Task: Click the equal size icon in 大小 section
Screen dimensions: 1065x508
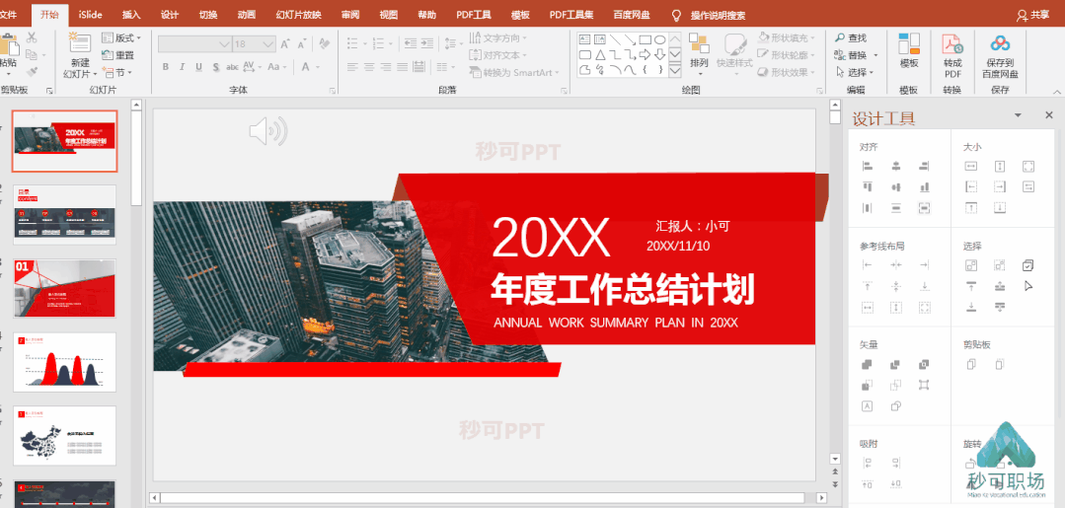Action: [1028, 166]
